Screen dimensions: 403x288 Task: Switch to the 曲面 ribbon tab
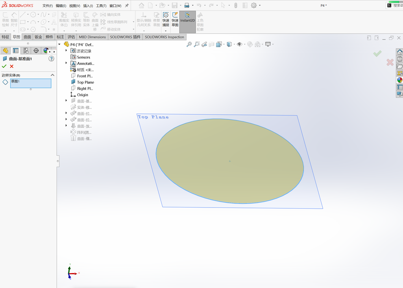tap(27, 37)
